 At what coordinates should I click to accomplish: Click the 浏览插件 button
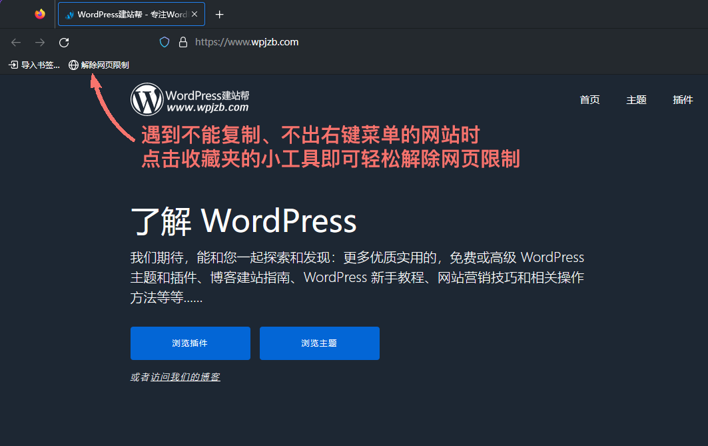pos(190,343)
